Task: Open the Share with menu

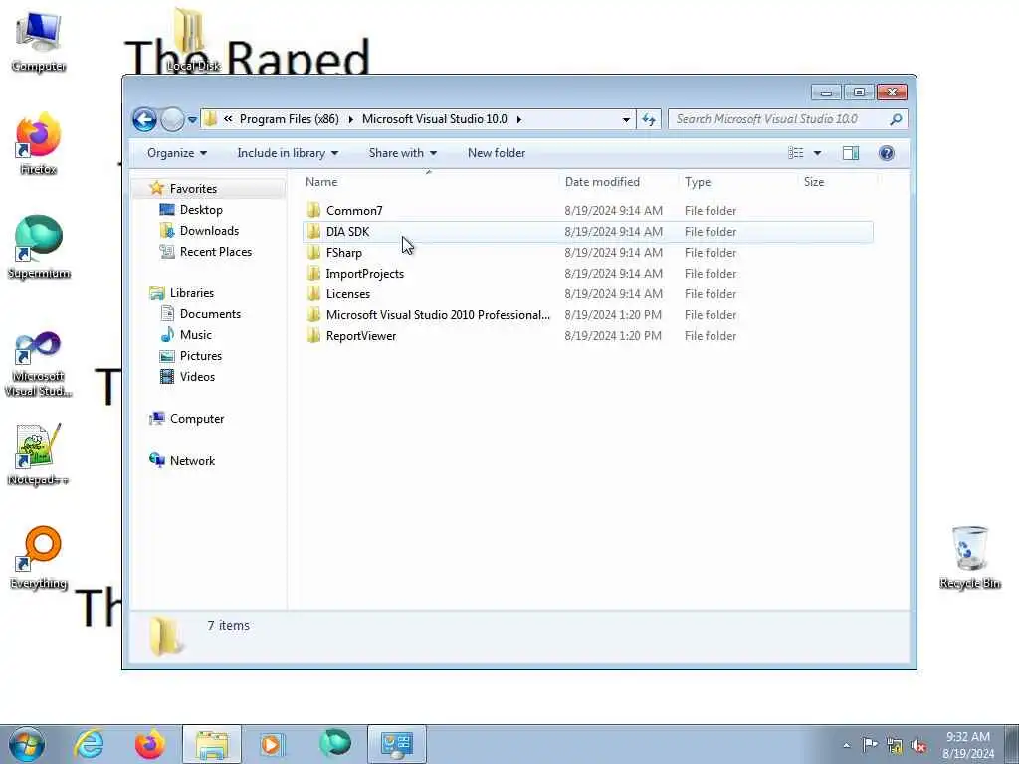Action: (402, 153)
